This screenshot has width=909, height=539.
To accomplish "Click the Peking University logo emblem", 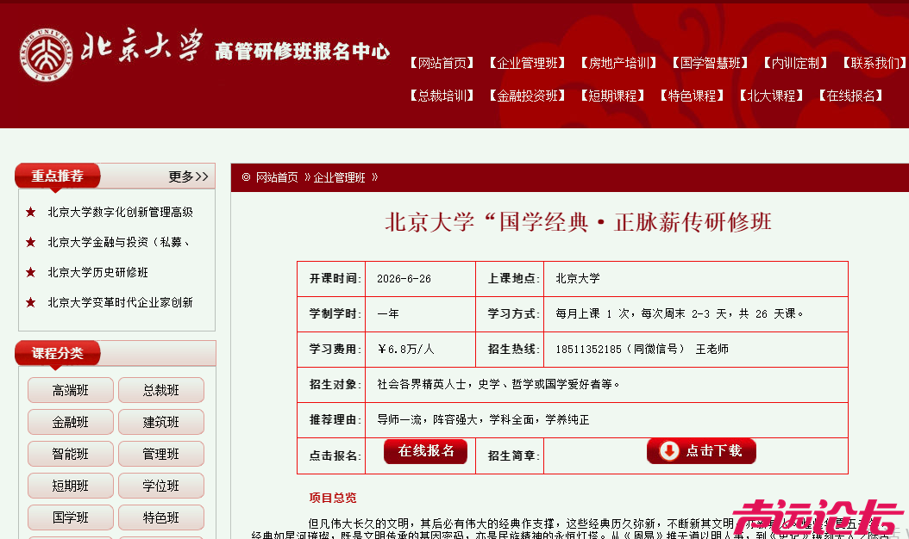I will pyautogui.click(x=46, y=56).
